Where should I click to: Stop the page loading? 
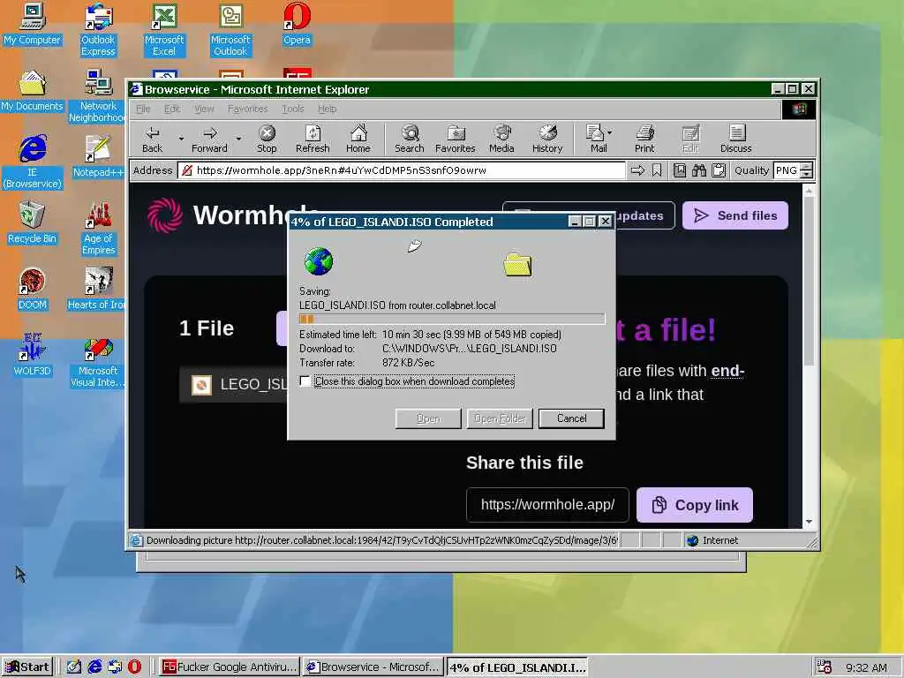[267, 139]
